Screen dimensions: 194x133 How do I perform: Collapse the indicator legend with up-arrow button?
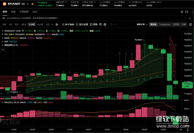click(x=3, y=50)
